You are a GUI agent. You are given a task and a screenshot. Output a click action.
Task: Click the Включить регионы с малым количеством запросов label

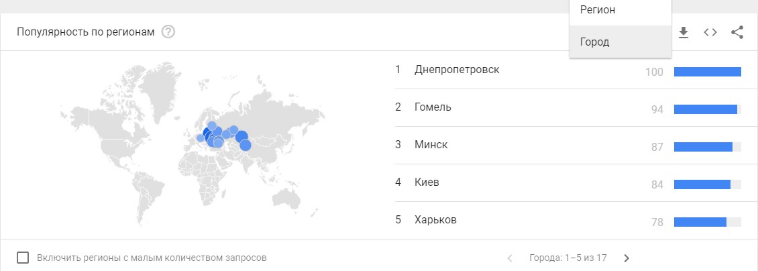[x=152, y=258]
